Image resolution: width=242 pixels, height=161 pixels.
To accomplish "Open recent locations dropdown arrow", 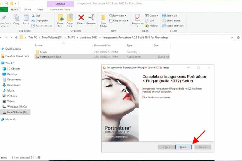I will coord(11,38).
